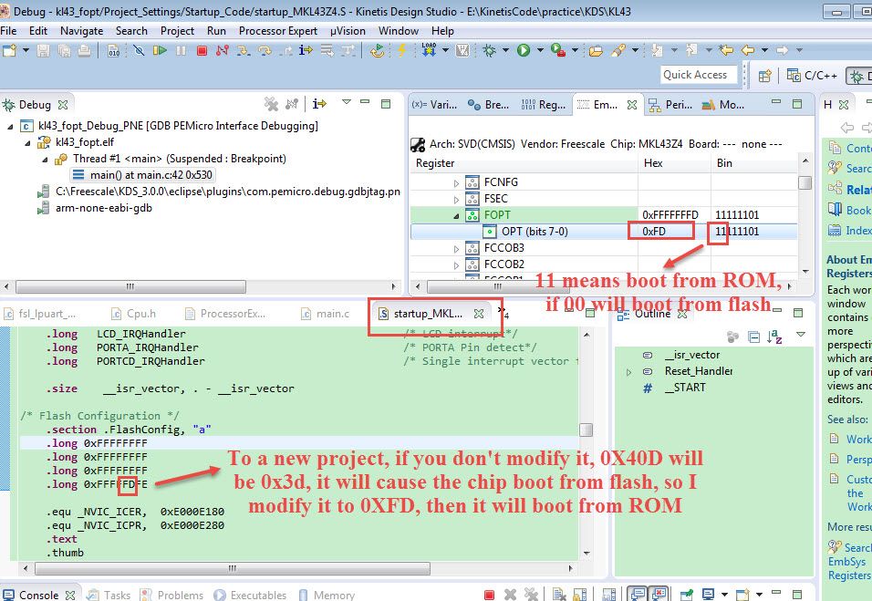The image size is (872, 601).
Task: Click the Debug view horizontal scrollbar
Action: pos(130,287)
